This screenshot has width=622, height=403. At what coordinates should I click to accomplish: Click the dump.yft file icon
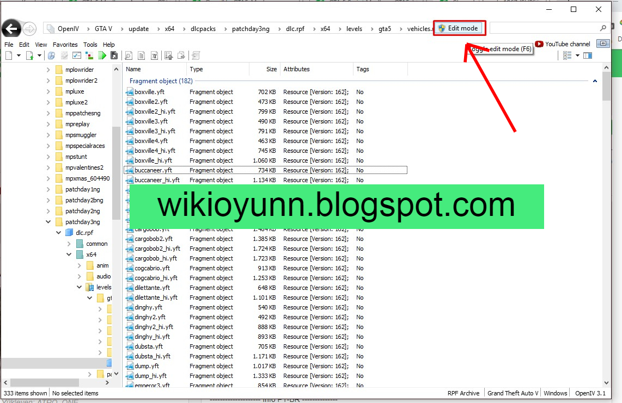(129, 366)
